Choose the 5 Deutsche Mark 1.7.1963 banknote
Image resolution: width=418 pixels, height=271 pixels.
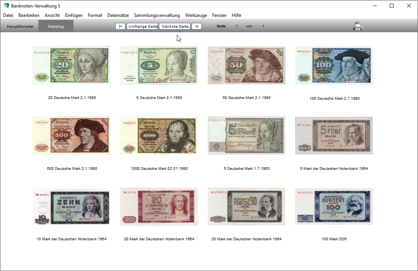246,135
